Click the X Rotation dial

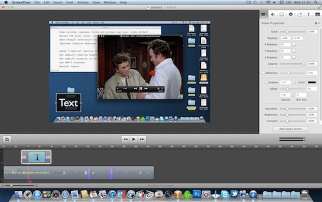294,45
